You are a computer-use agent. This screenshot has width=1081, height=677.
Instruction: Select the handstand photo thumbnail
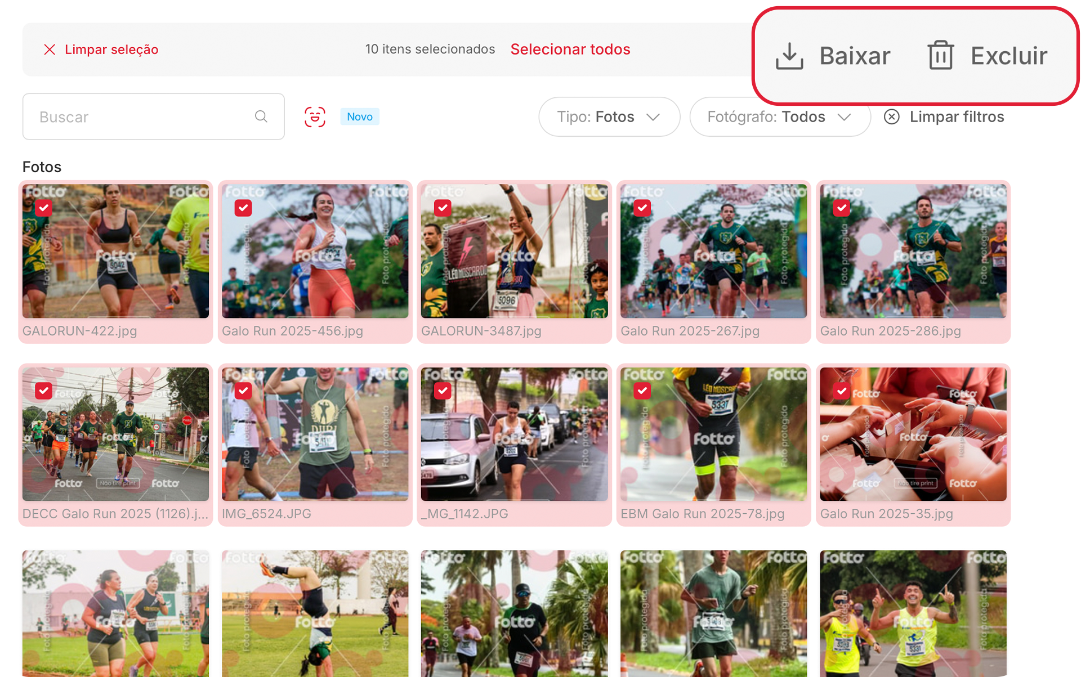315,613
